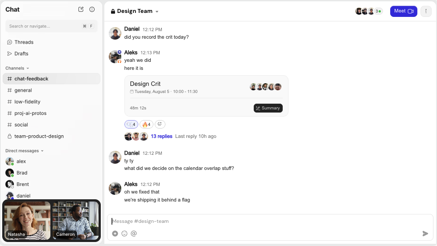Add a new emoji reaction
This screenshot has width=437, height=246.
(x=160, y=125)
